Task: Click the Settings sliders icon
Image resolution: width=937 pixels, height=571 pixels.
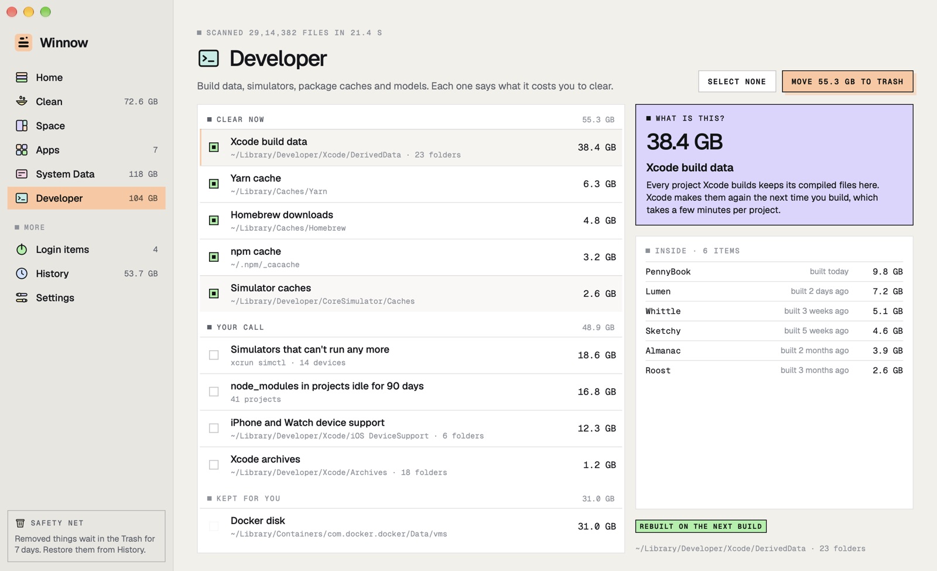Action: pos(22,298)
